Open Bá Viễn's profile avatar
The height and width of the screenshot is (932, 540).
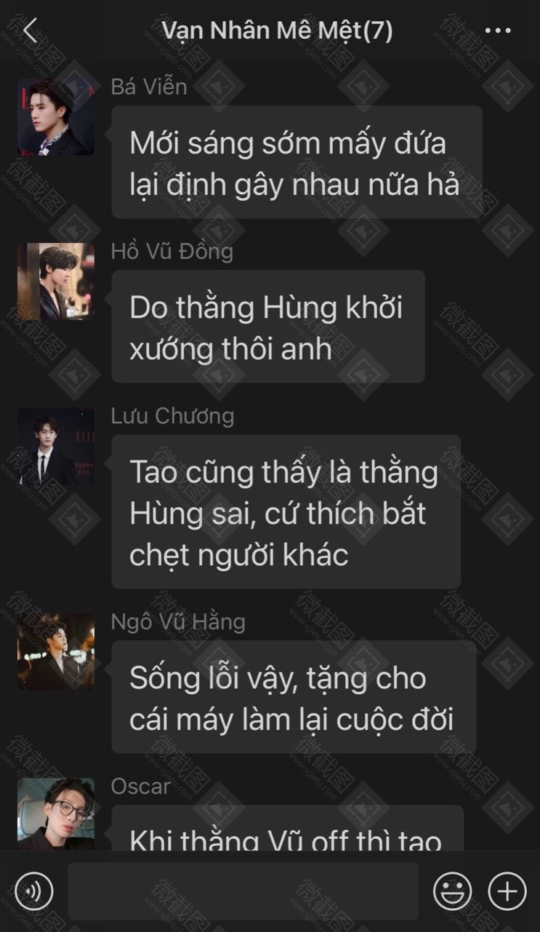pyautogui.click(x=56, y=117)
